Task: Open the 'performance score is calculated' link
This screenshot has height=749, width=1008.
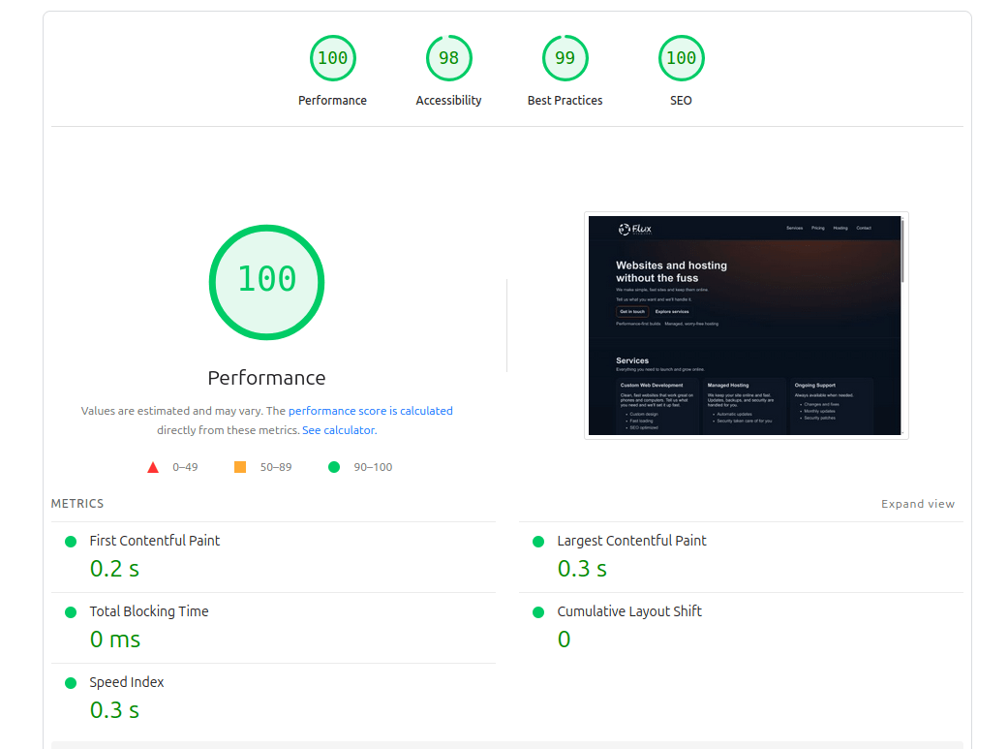Action: tap(370, 411)
